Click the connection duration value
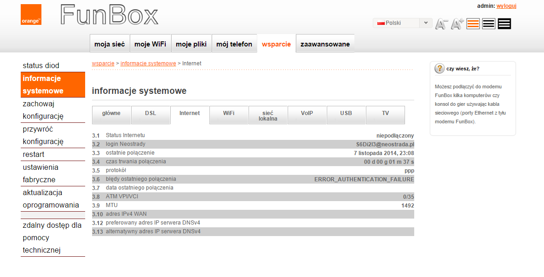 pos(389,162)
